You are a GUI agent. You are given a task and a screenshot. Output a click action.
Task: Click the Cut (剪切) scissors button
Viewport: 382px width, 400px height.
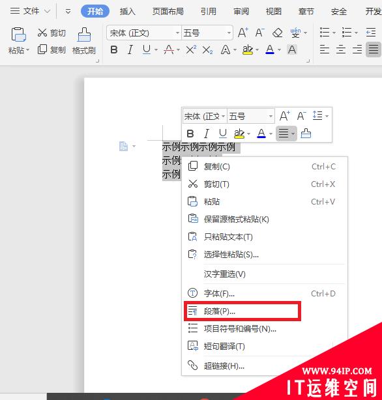point(51,33)
